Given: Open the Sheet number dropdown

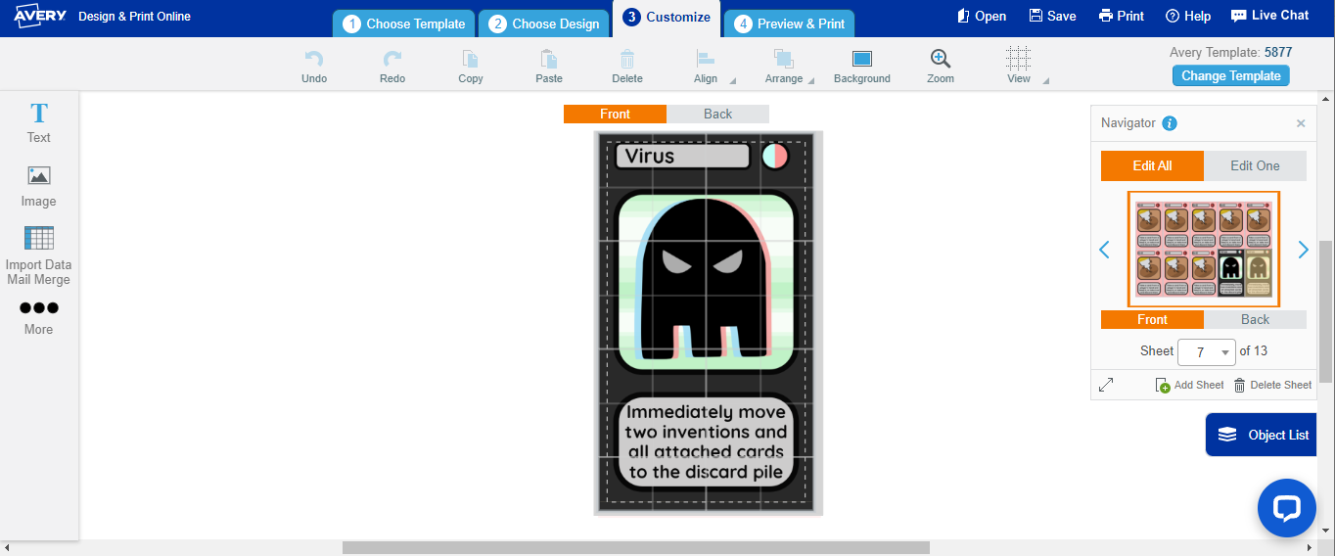Looking at the screenshot, I should pyautogui.click(x=1207, y=351).
